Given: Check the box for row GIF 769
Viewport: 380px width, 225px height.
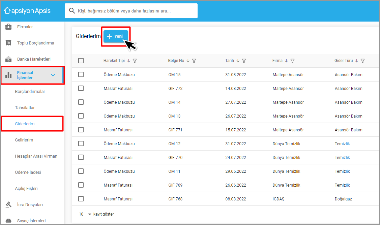Looking at the screenshot, I should pos(81,185).
